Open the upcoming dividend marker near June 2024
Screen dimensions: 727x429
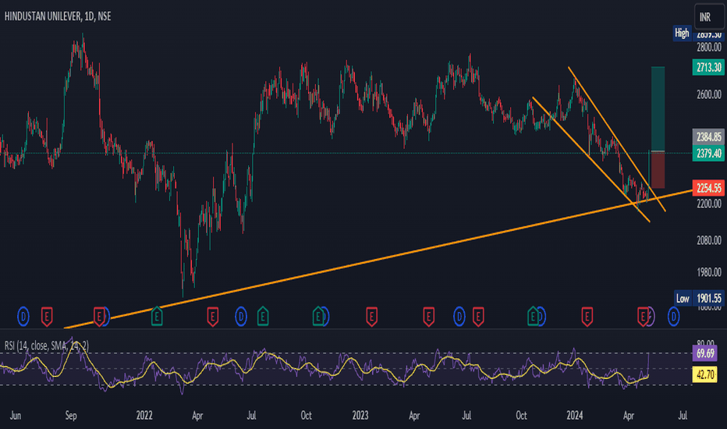coord(673,317)
